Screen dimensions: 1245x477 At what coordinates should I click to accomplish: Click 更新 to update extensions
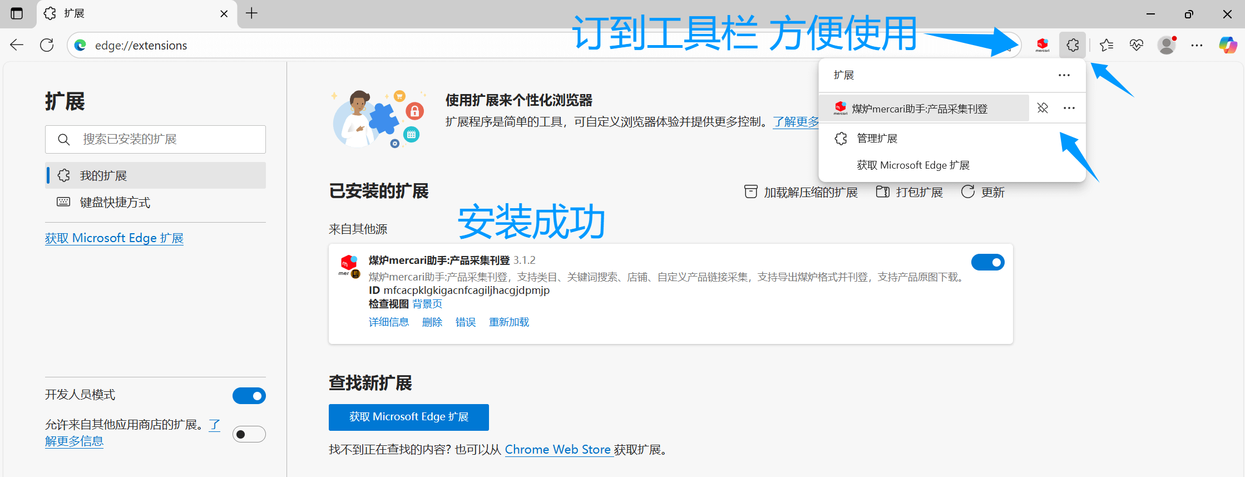pos(983,192)
